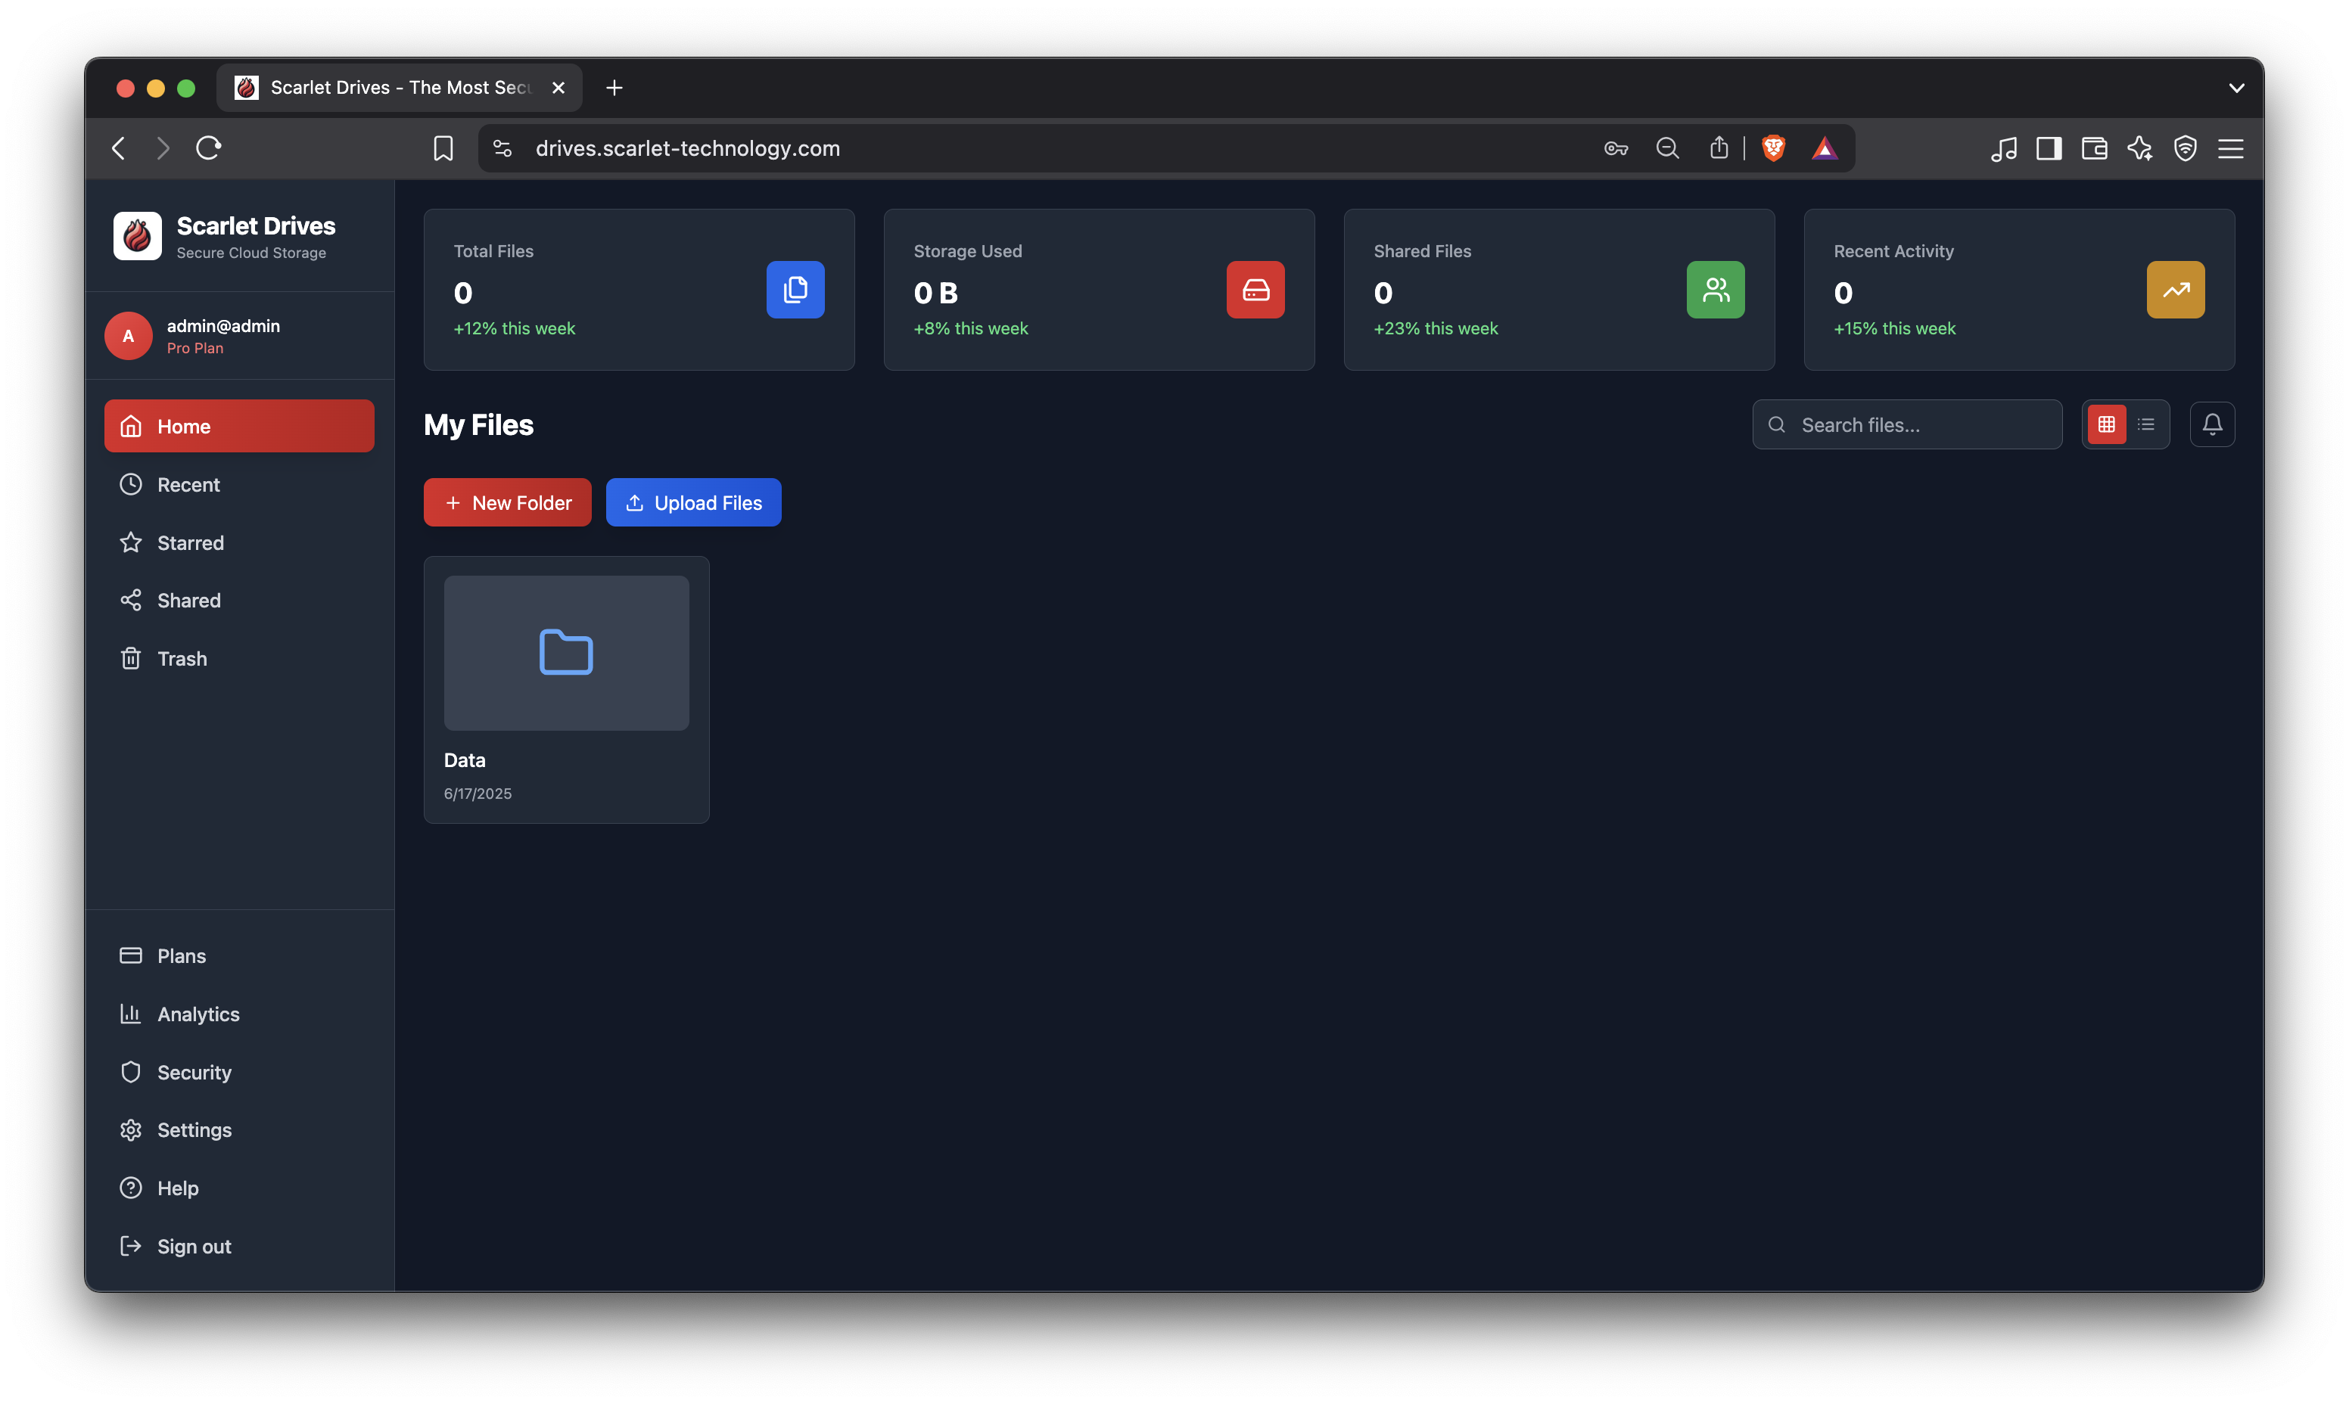2349x1404 pixels.
Task: Click the blue Total Files icon
Action: point(795,290)
